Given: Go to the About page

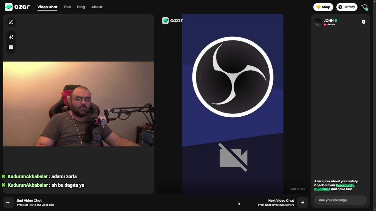Looking at the screenshot, I should (97, 7).
